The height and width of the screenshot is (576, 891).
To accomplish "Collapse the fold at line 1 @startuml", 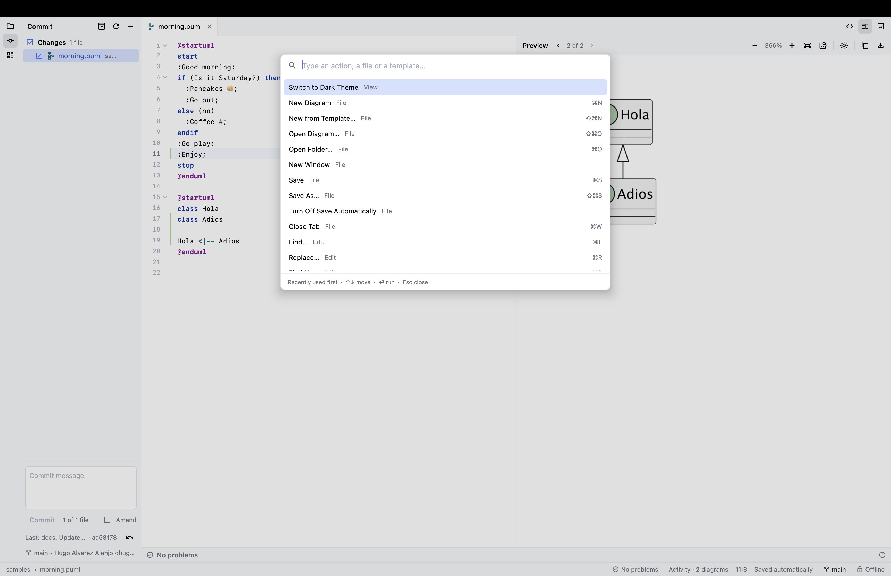I will pos(165,46).
